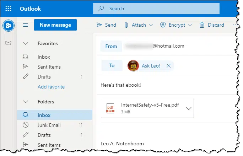Screen dimensions: 243x156
Task: Click the Drafts pencil icon in Favorites
Action: coord(26,77)
